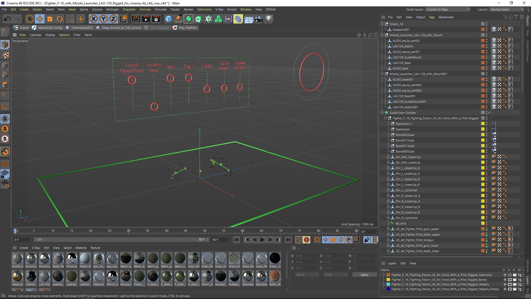531x299 pixels.
Task: Click the Light bulb icon
Action: coord(269,19)
